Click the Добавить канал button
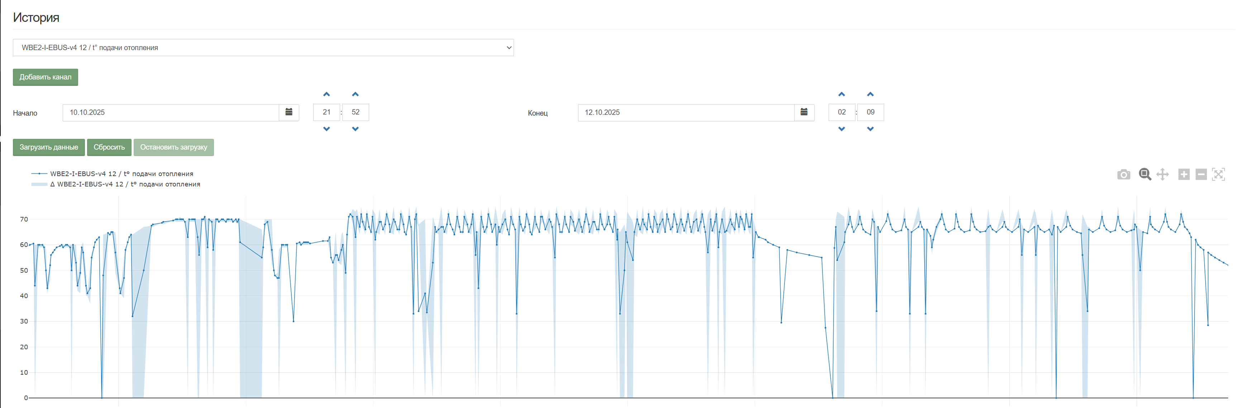The height and width of the screenshot is (408, 1245). point(46,77)
